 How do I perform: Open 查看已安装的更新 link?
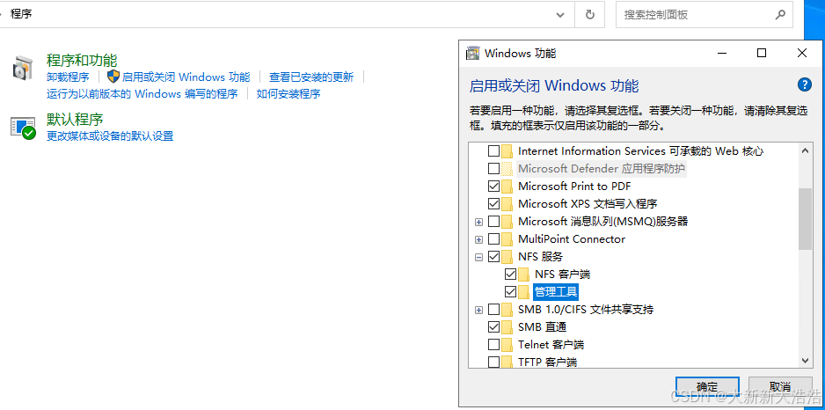point(311,77)
